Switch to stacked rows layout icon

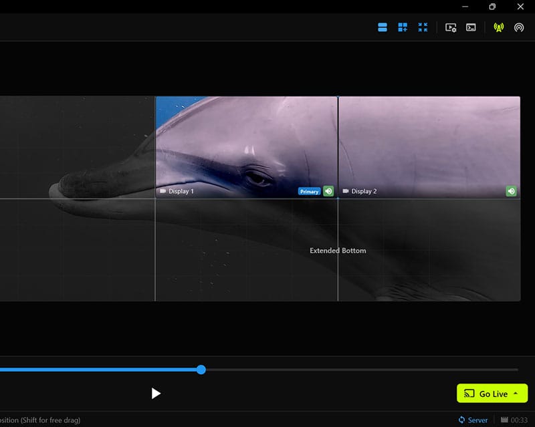tap(383, 27)
